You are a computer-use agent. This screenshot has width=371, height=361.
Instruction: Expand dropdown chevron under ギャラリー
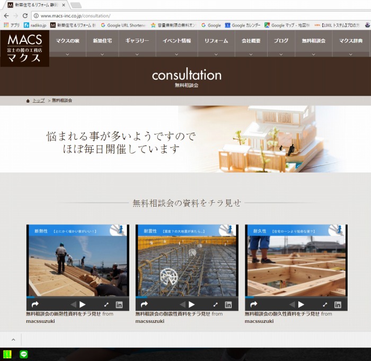tap(137, 55)
